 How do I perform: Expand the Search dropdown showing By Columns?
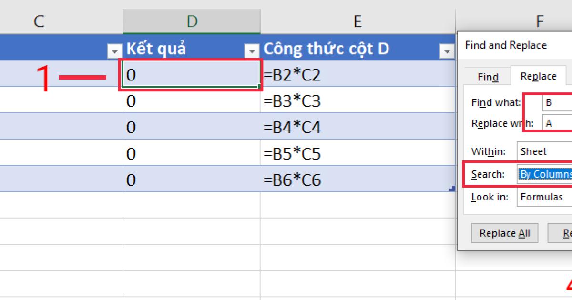click(x=544, y=174)
